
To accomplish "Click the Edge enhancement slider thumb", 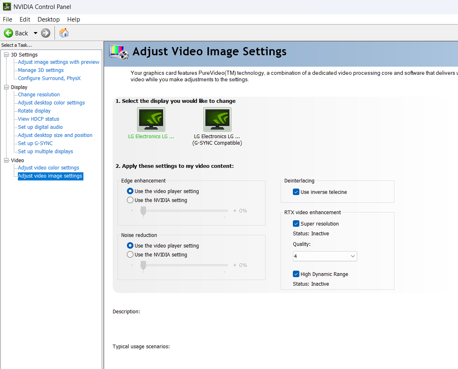I will point(143,211).
